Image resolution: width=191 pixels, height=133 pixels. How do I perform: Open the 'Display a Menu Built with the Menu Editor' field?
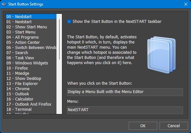pos(125,92)
